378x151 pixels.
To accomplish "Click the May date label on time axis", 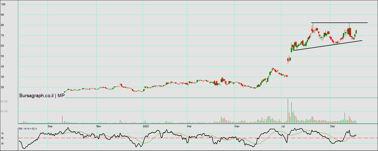I will 237,126.
